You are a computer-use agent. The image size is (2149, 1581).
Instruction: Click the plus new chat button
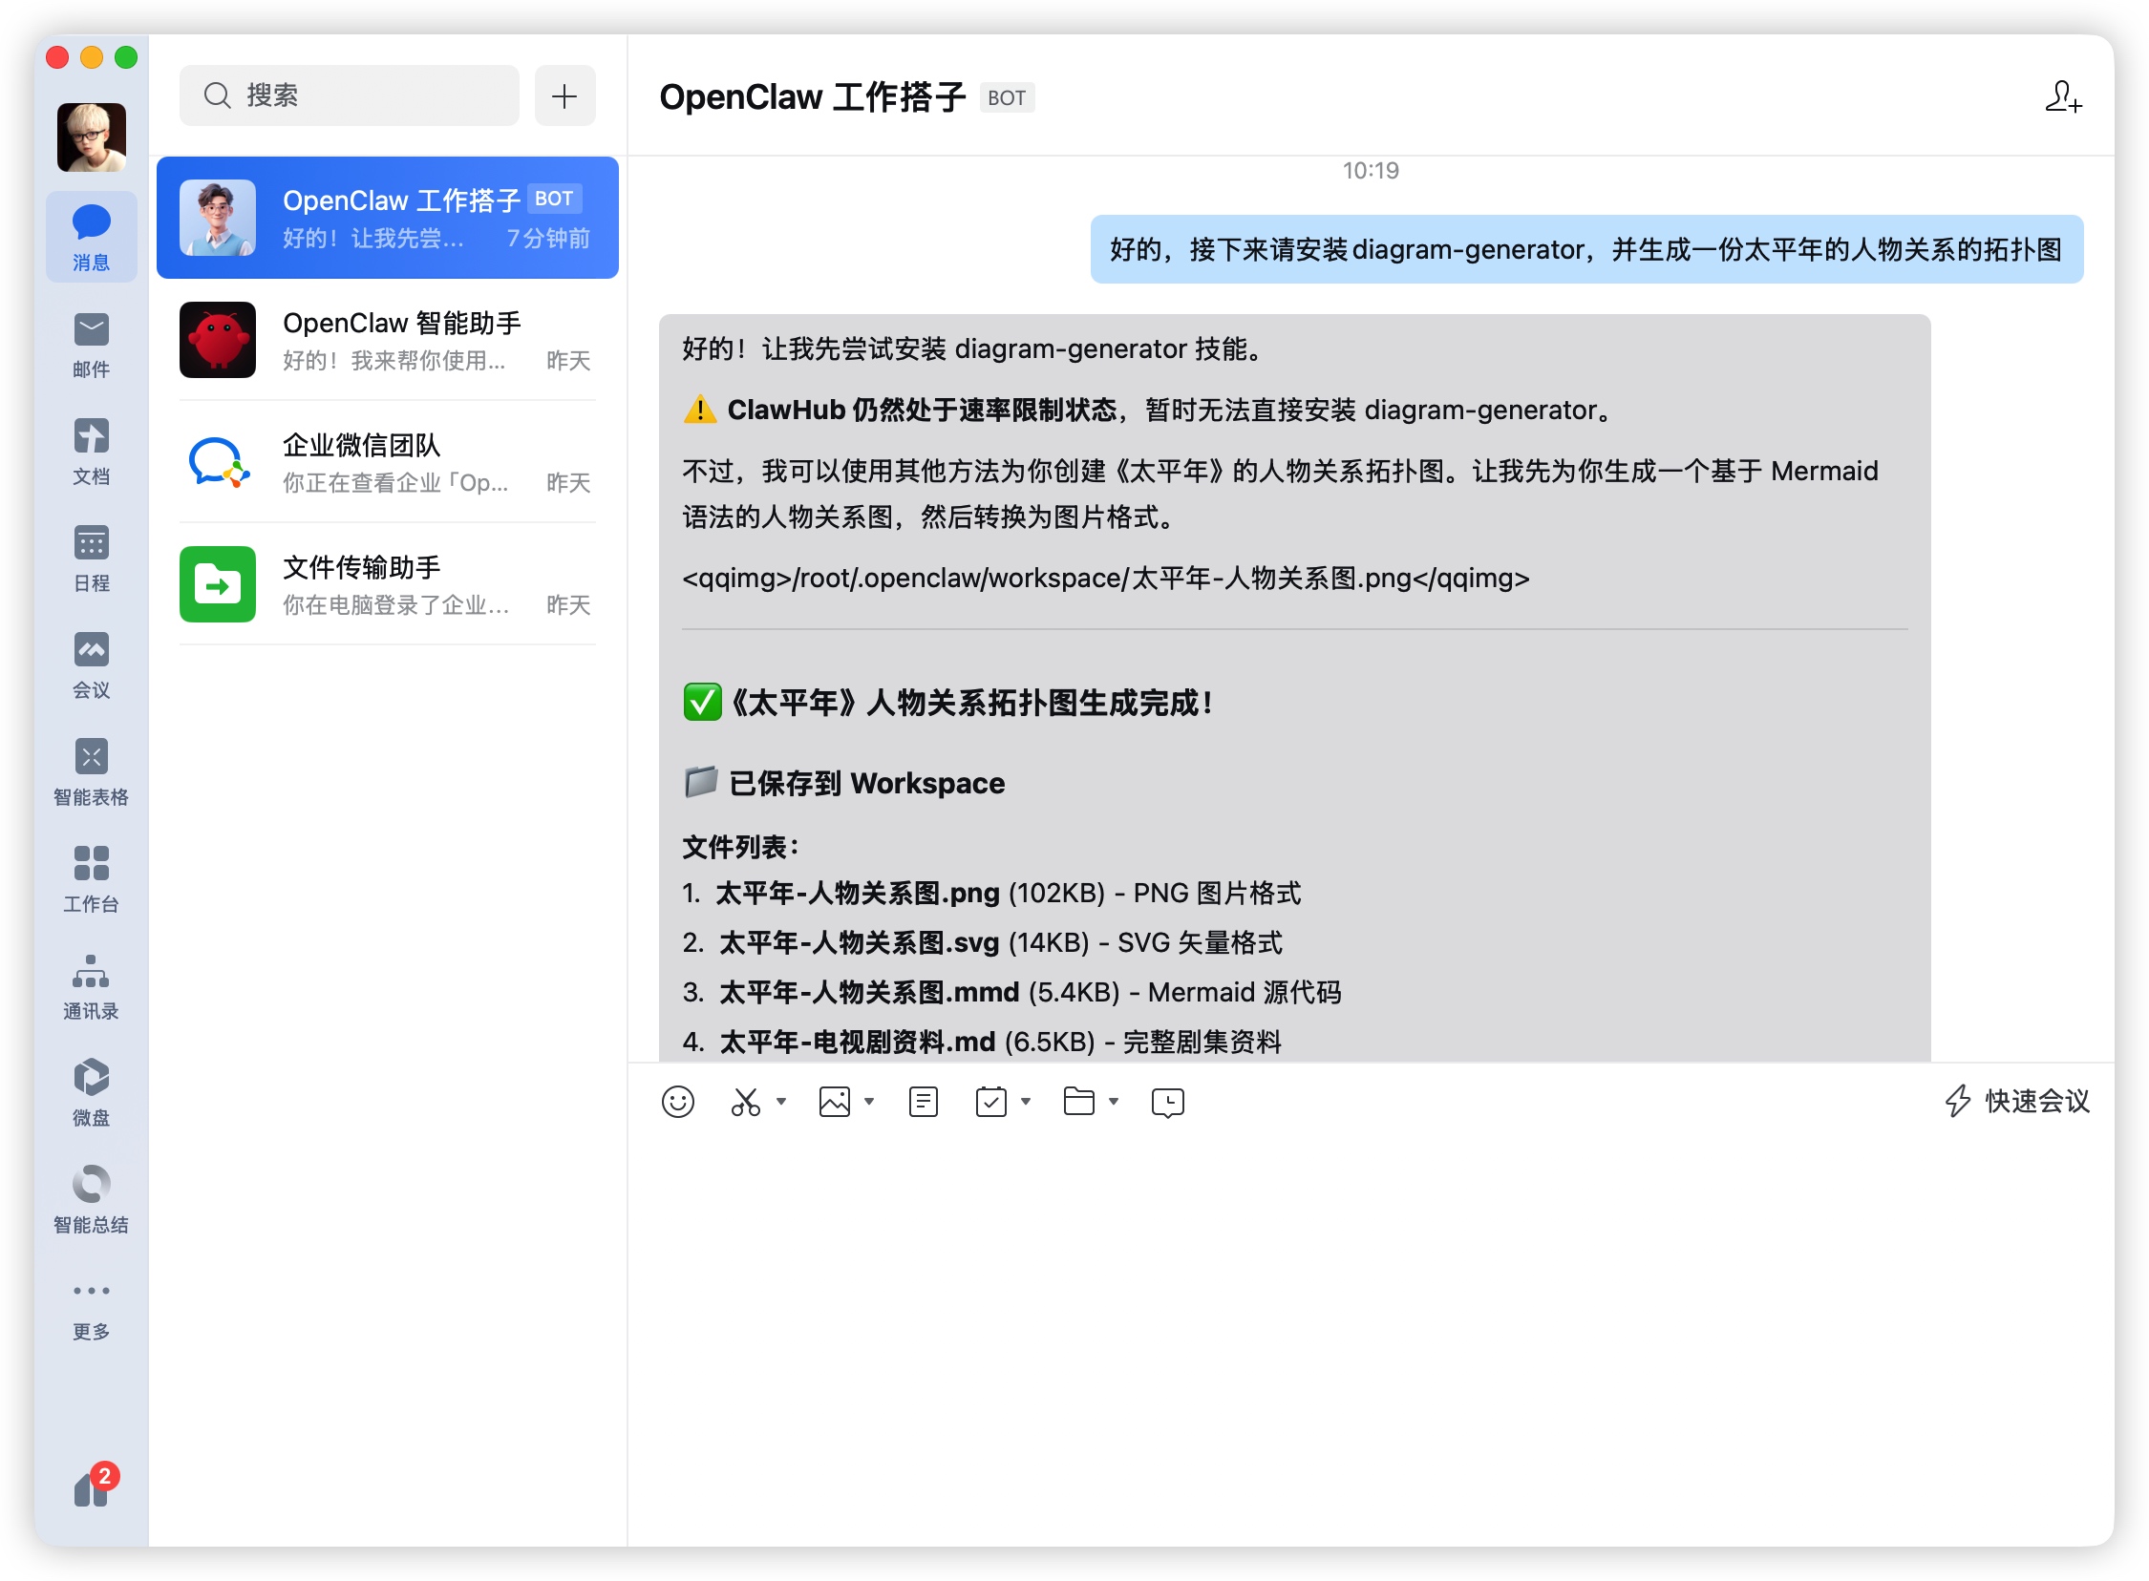point(564,95)
